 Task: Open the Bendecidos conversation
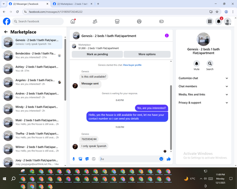pyautogui.click(x=32, y=56)
